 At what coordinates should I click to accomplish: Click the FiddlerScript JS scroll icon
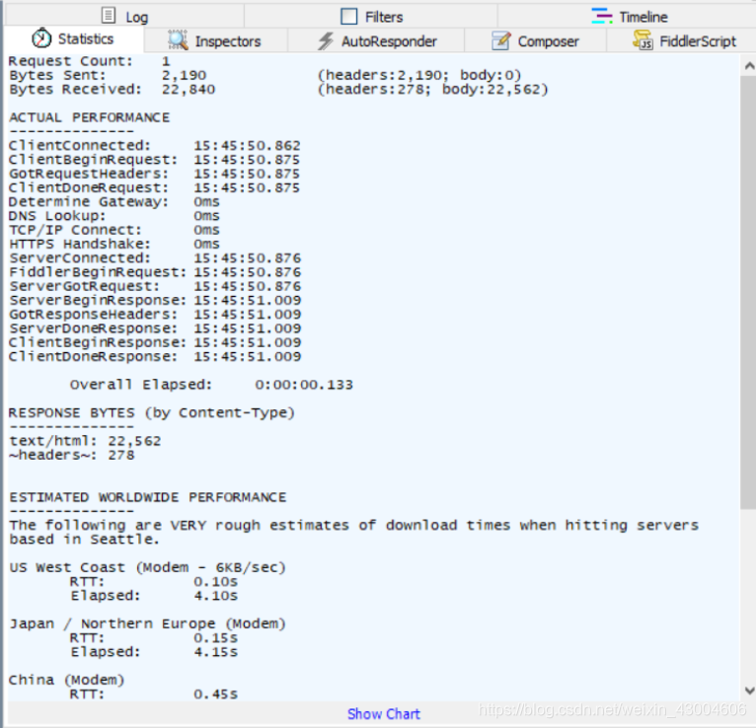643,40
